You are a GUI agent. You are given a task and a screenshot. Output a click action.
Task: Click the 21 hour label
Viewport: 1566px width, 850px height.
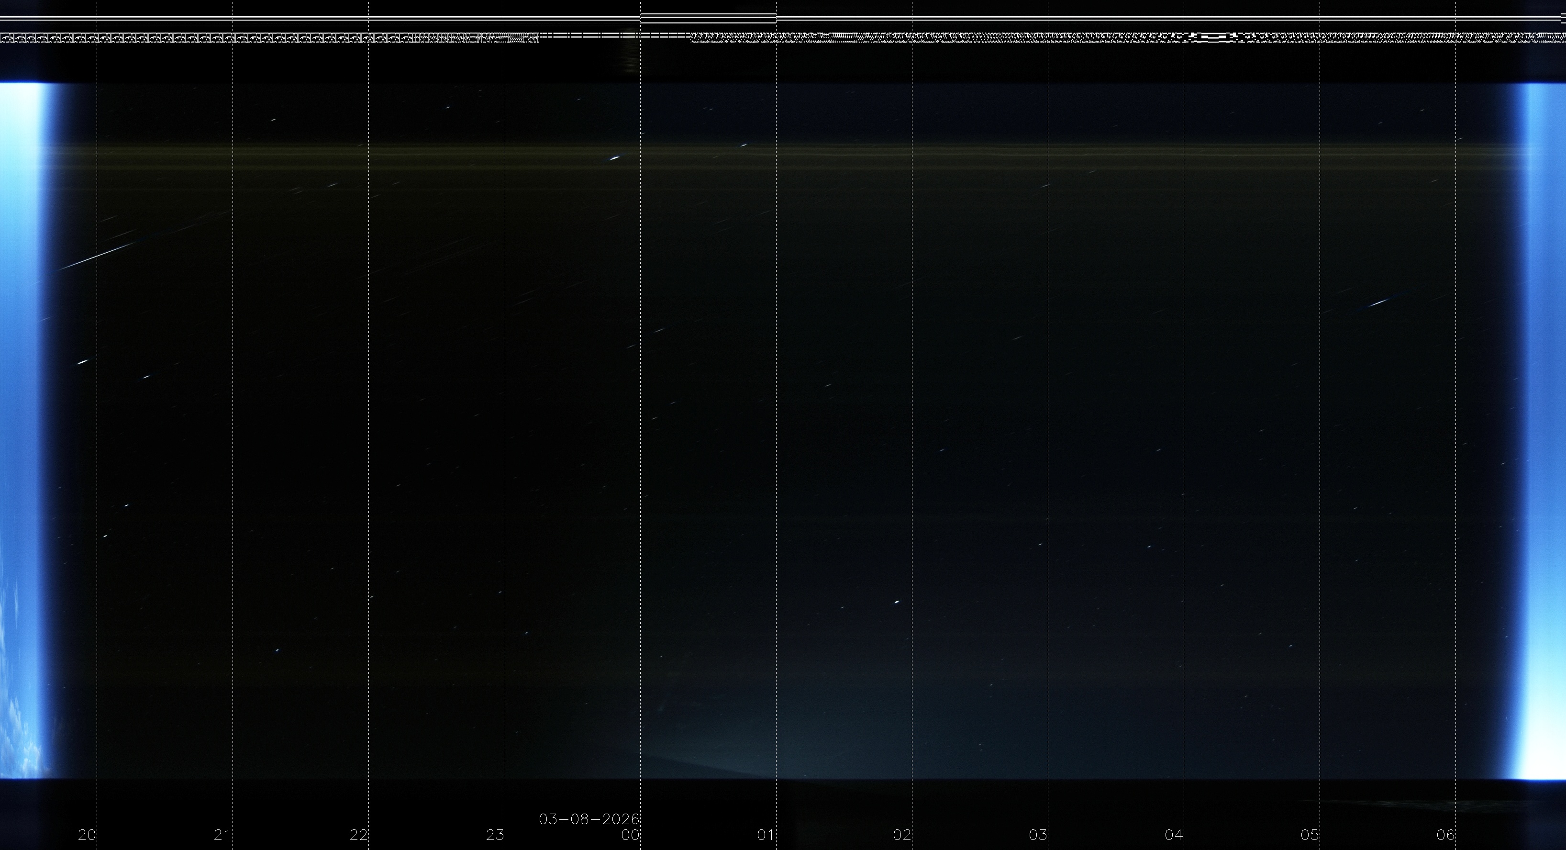[x=222, y=836]
